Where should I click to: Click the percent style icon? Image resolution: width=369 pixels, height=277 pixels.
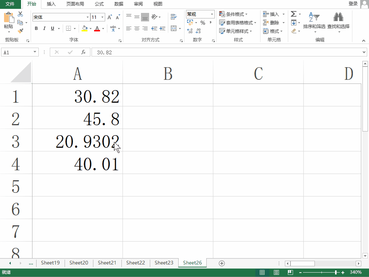point(203,23)
